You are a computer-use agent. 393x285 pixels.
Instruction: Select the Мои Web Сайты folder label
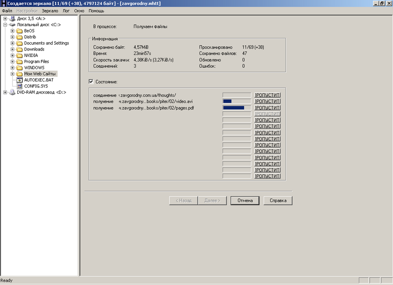click(40, 74)
